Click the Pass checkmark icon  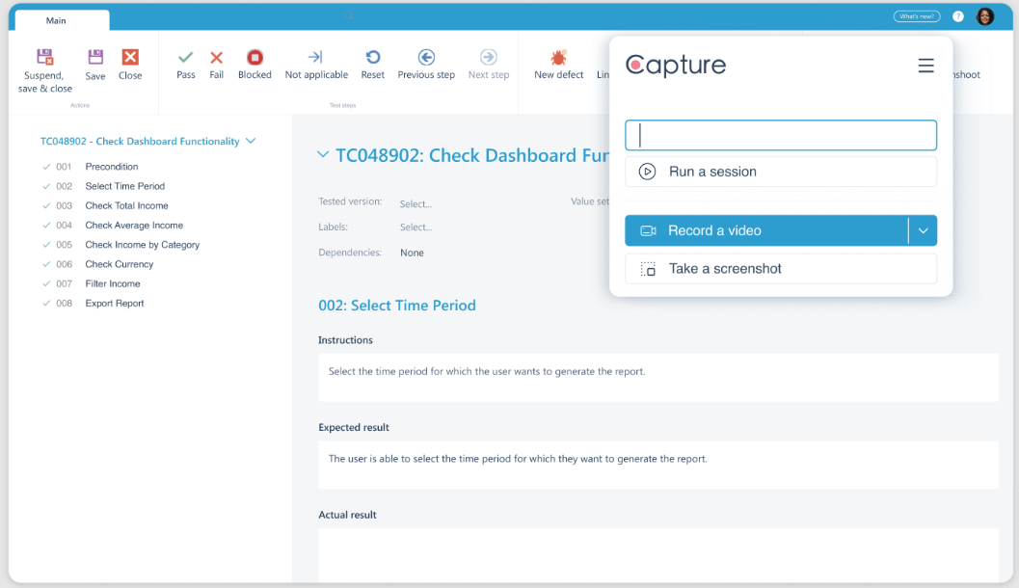[186, 58]
